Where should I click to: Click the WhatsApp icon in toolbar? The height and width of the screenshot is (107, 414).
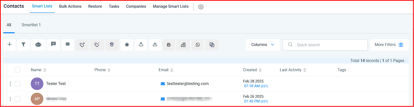click(x=198, y=45)
